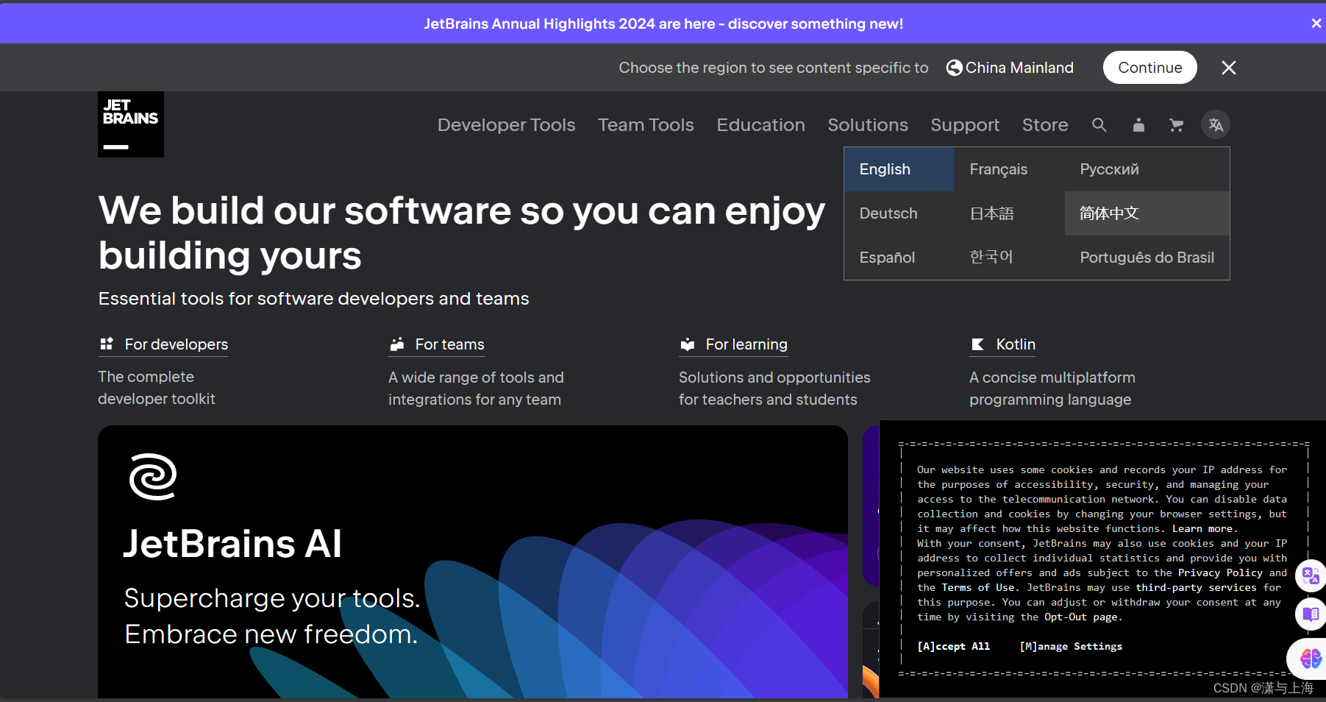The width and height of the screenshot is (1326, 702).
Task: Open Solutions menu
Action: point(868,125)
